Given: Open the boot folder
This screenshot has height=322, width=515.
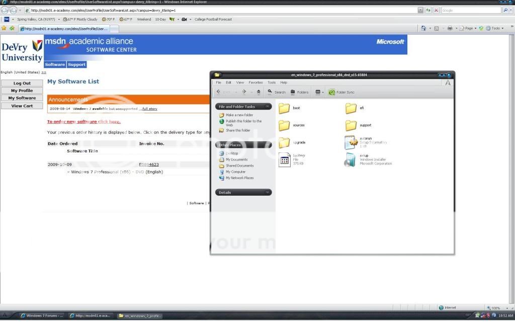Looking at the screenshot, I should point(285,108).
